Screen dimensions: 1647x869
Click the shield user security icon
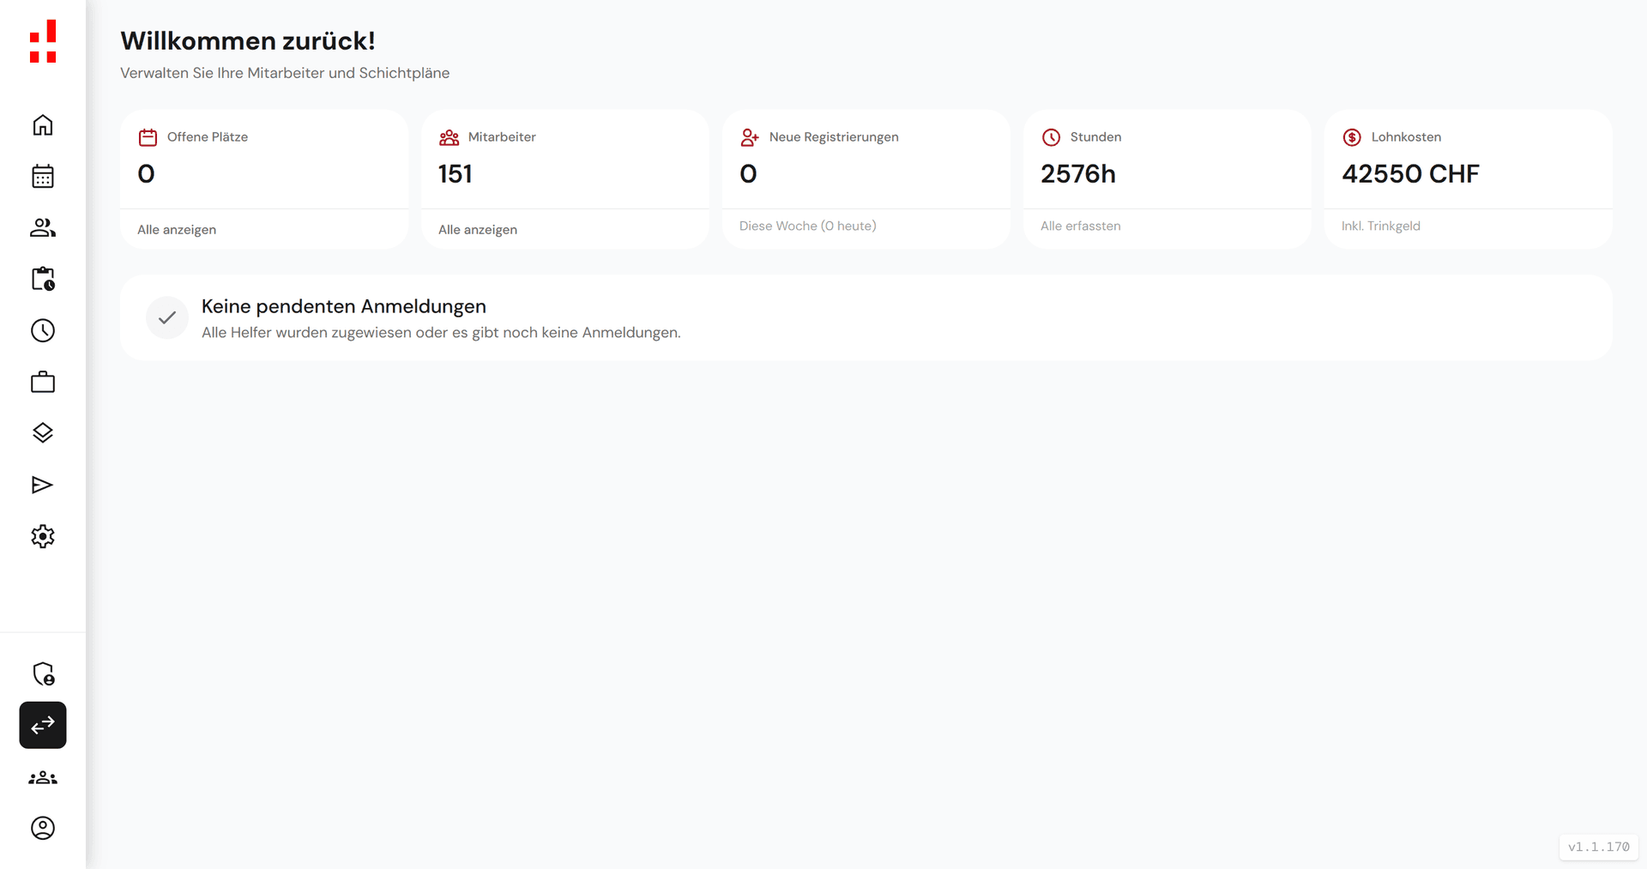42,674
